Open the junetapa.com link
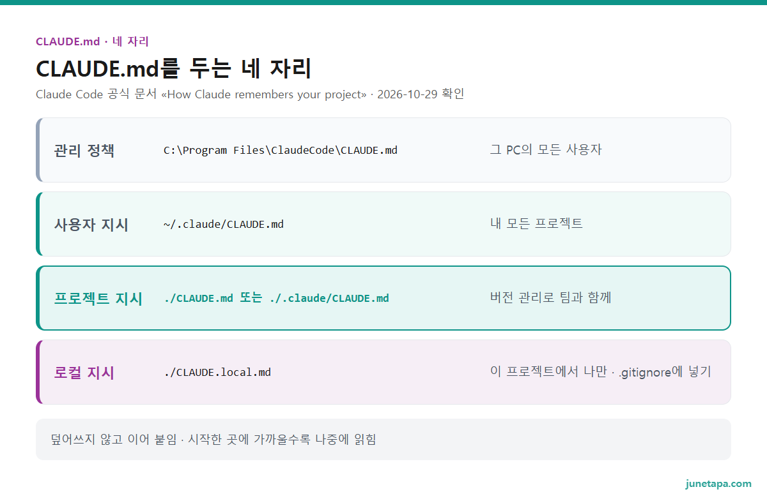 click(718, 483)
